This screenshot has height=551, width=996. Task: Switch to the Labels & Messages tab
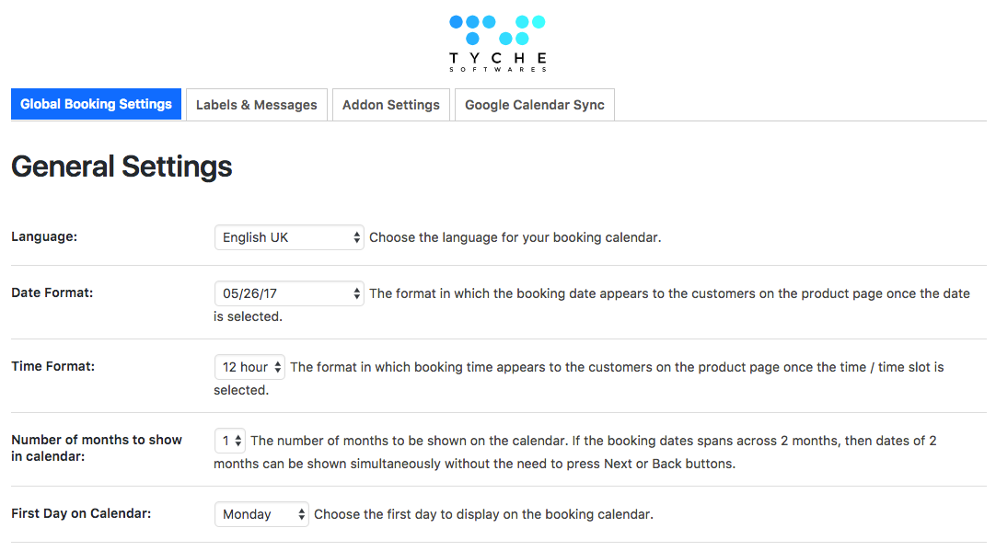(x=256, y=105)
